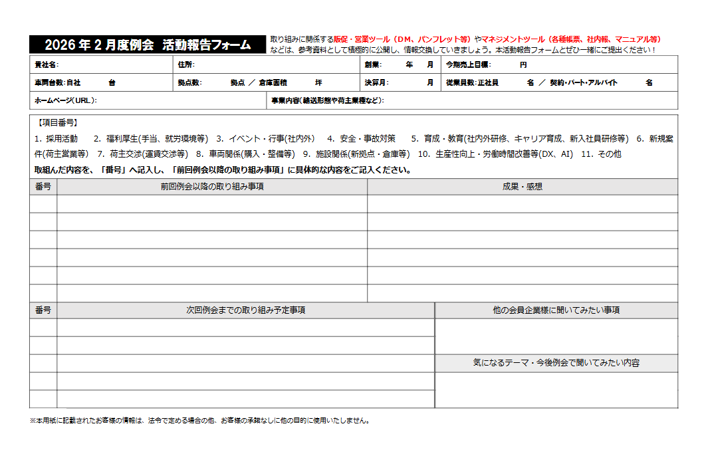Click the 創業 founding year/month field
702x452 pixels.
pos(400,64)
